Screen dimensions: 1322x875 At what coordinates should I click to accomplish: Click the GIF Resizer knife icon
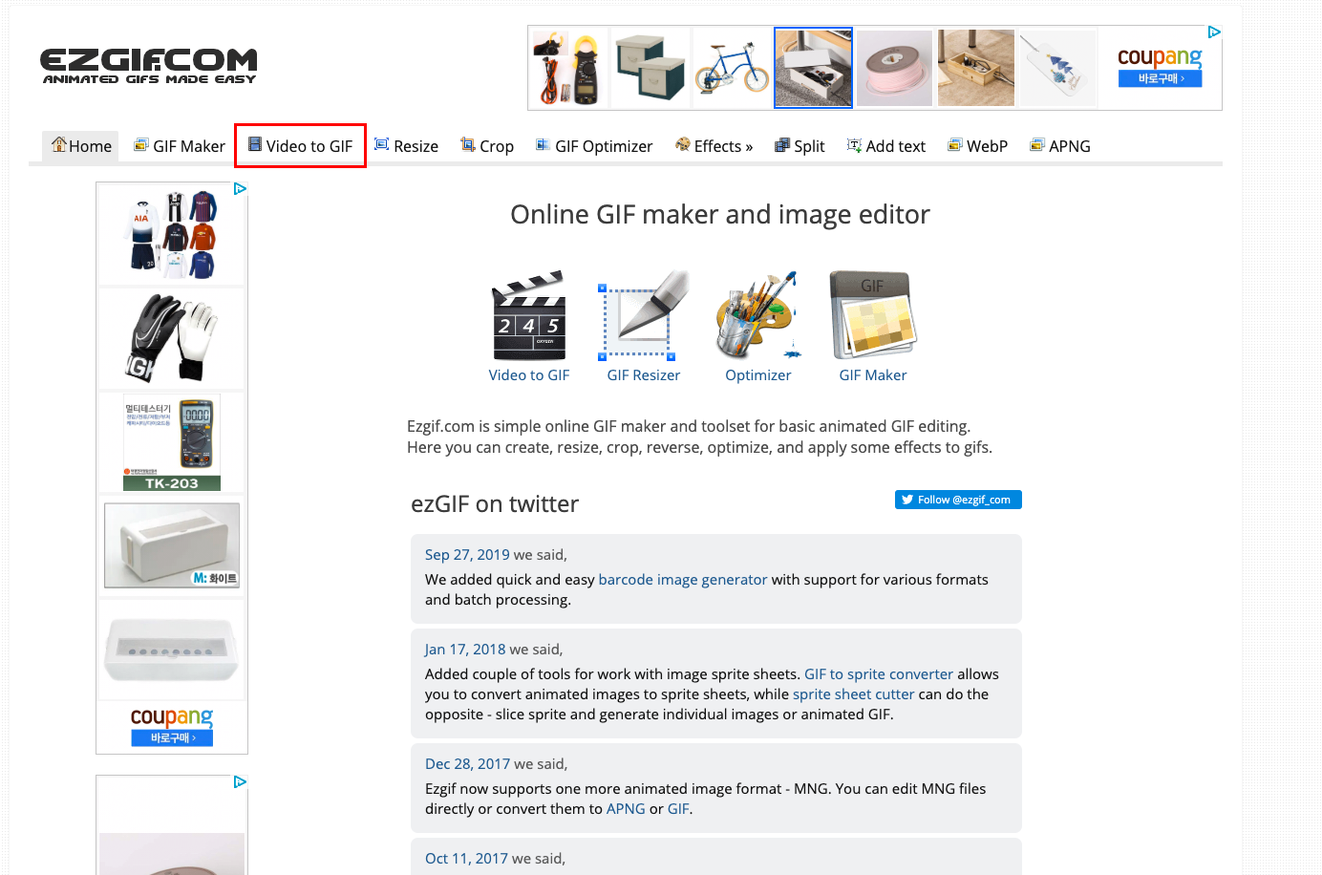644,315
